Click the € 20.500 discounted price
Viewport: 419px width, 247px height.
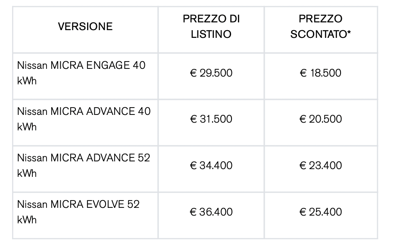[x=320, y=119]
